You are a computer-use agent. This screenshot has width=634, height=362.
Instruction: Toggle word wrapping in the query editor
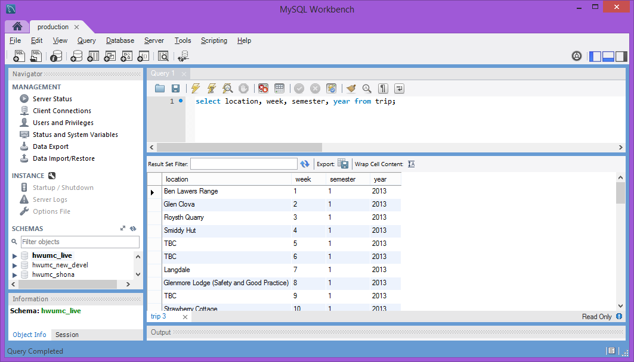399,88
